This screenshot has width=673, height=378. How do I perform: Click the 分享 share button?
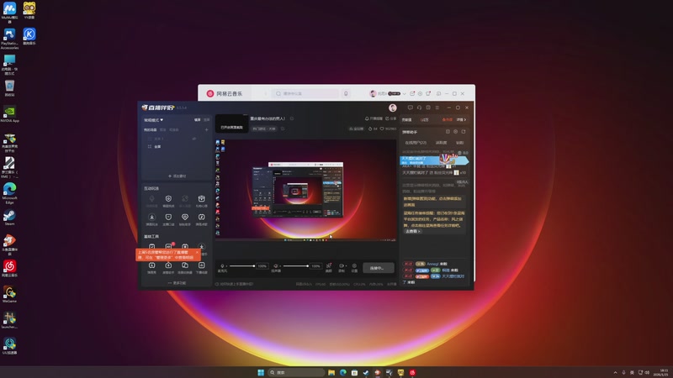(x=391, y=118)
